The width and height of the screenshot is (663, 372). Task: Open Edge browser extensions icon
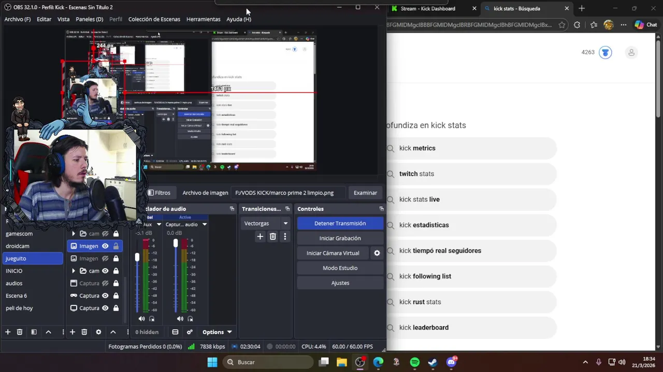point(577,25)
